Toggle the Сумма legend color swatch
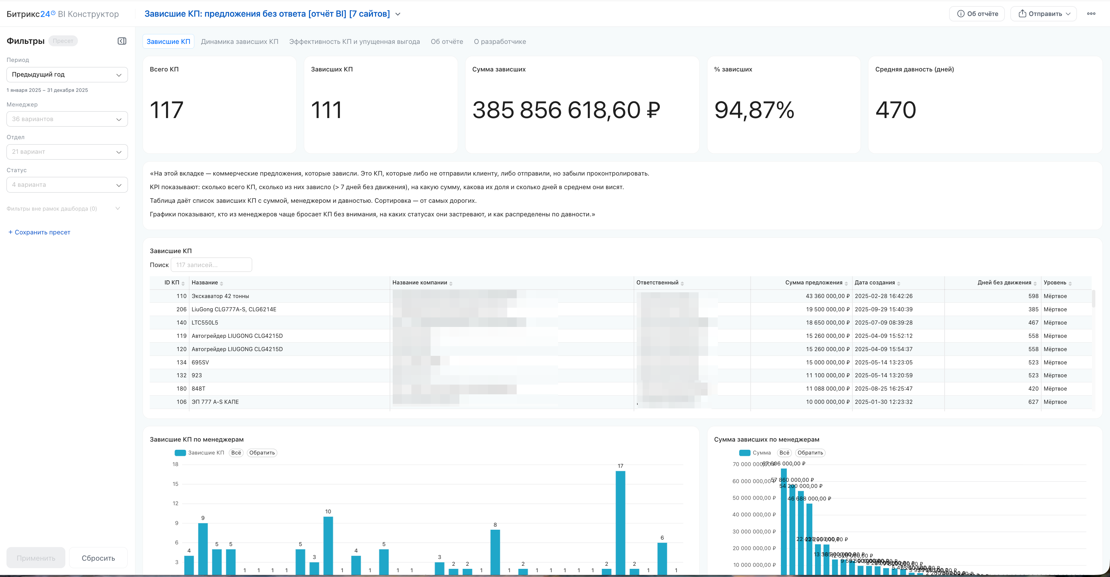 tap(745, 453)
